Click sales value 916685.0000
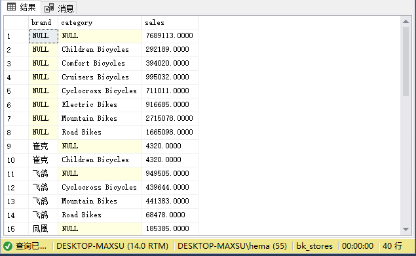 point(170,105)
